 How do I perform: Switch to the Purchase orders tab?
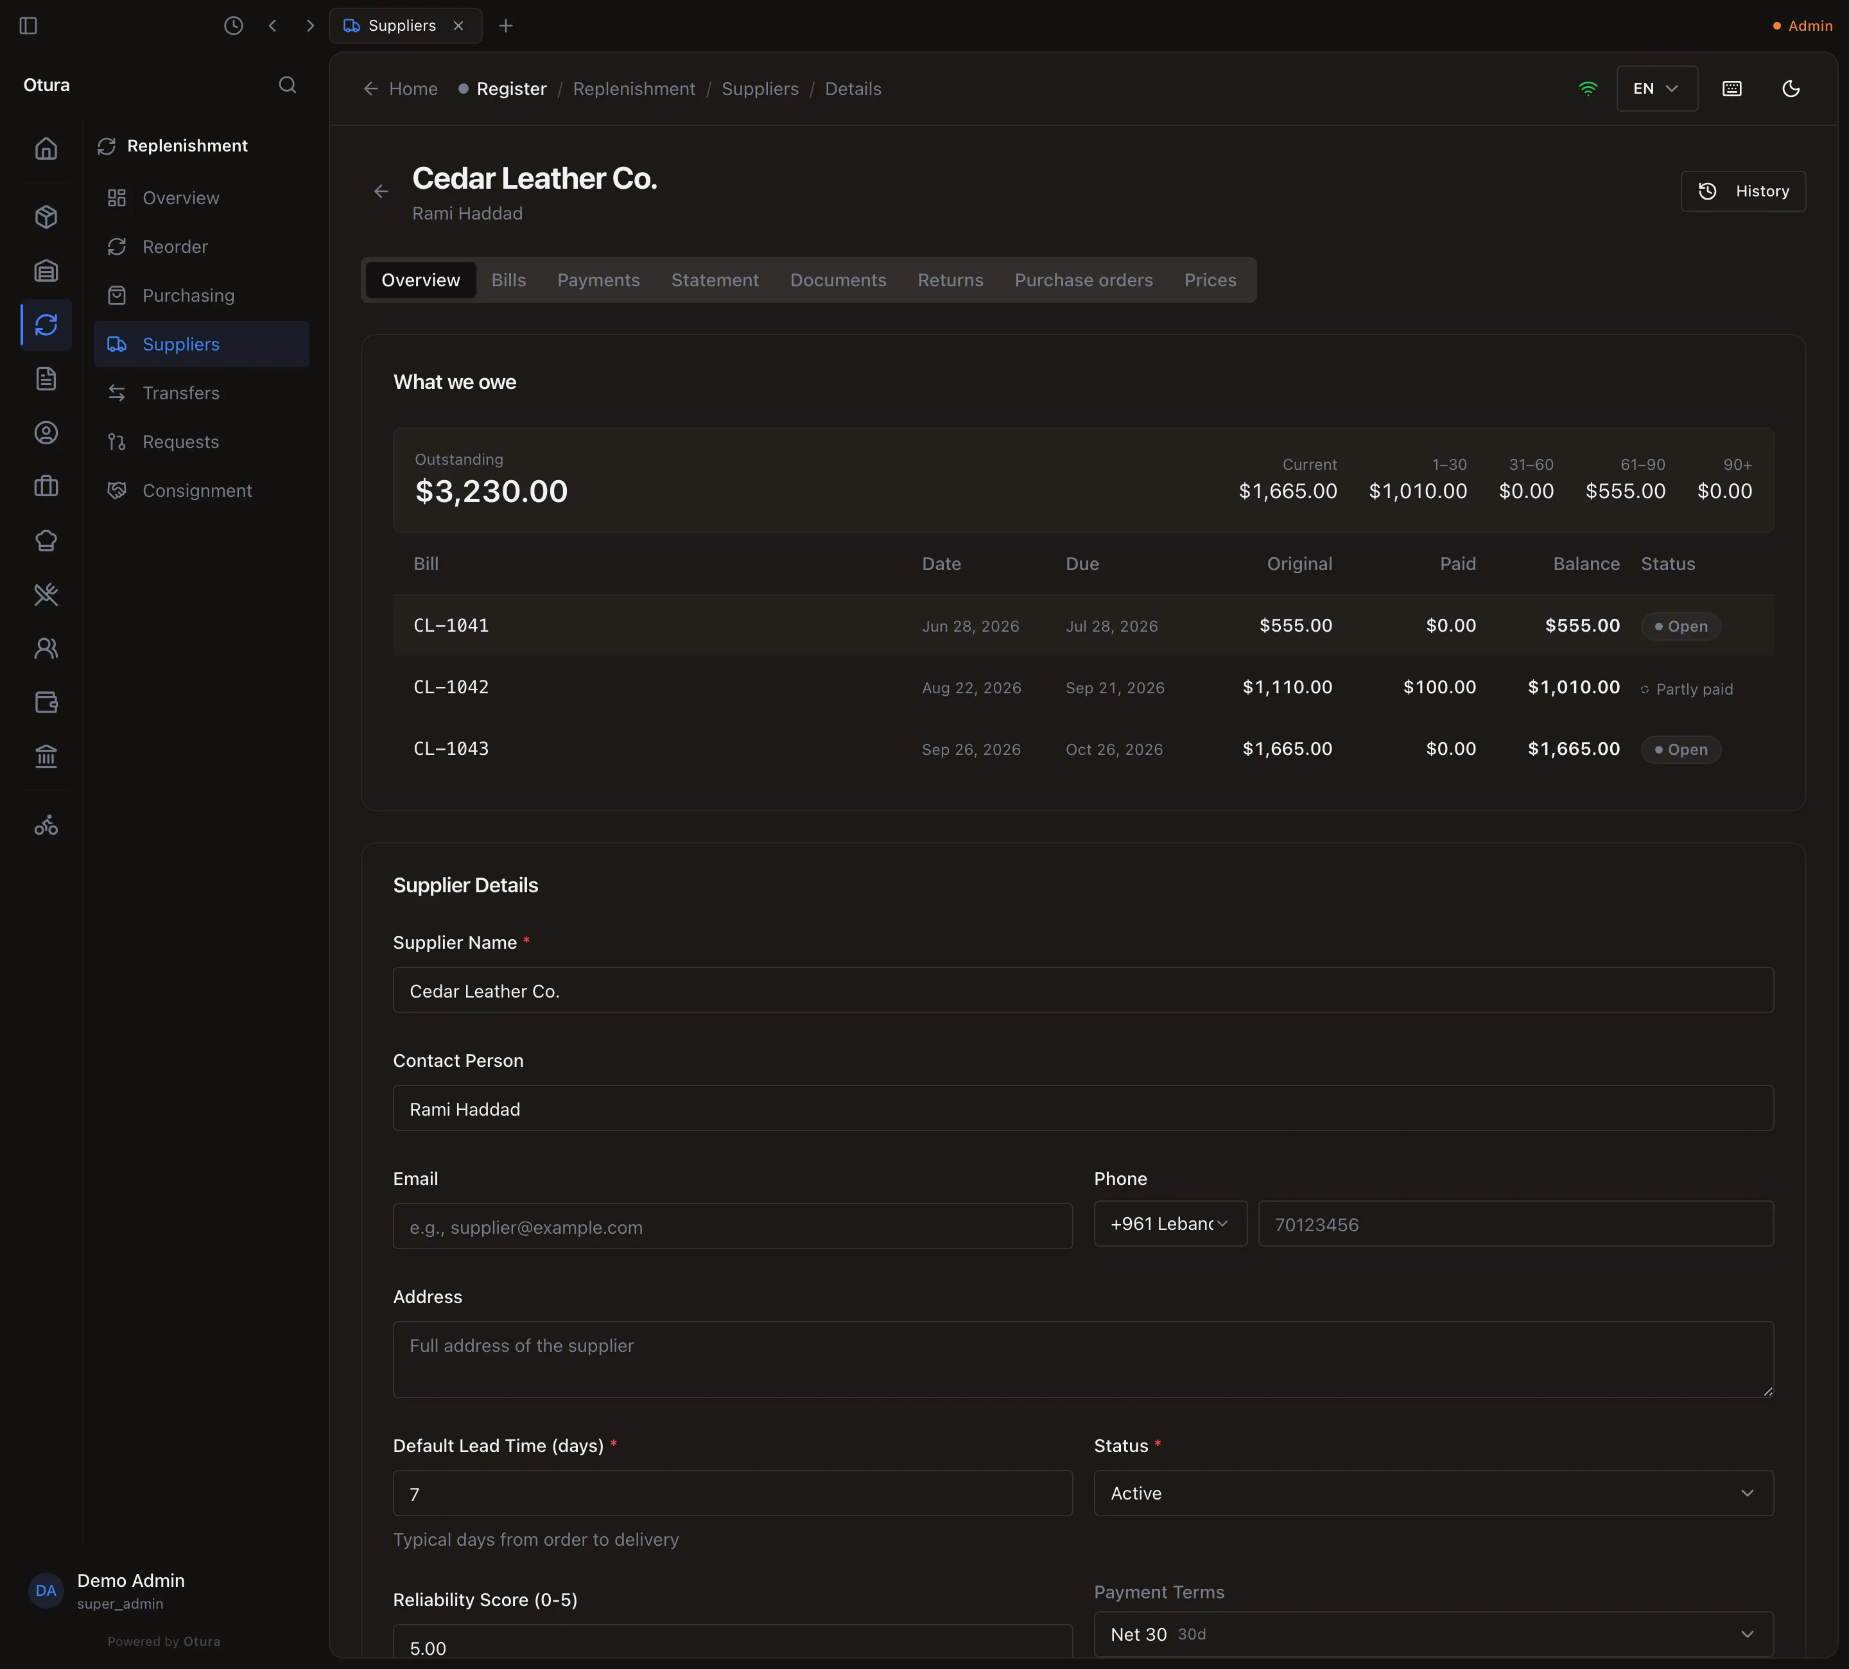(1083, 280)
